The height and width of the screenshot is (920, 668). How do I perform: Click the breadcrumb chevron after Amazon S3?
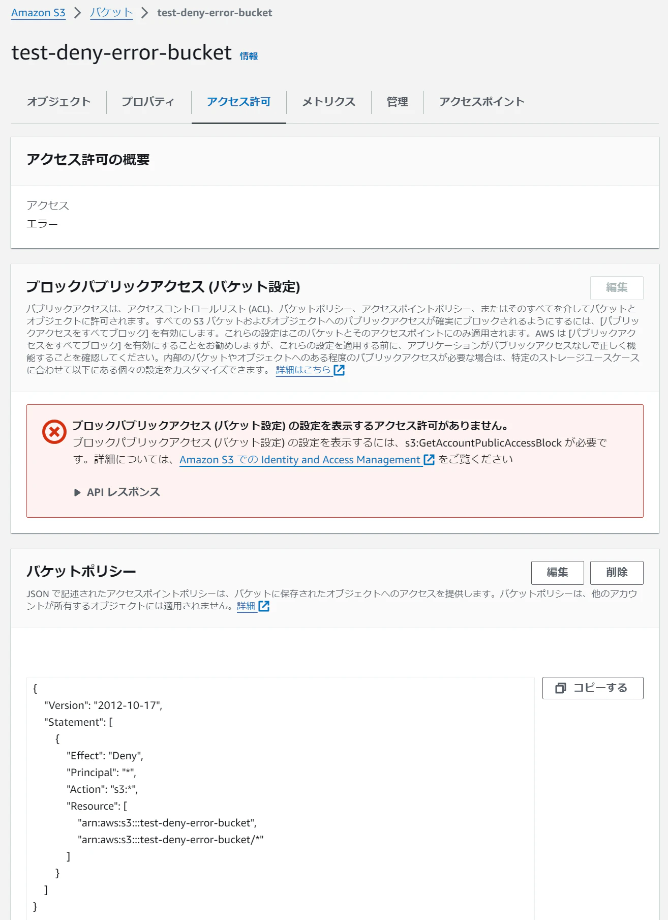pos(78,13)
